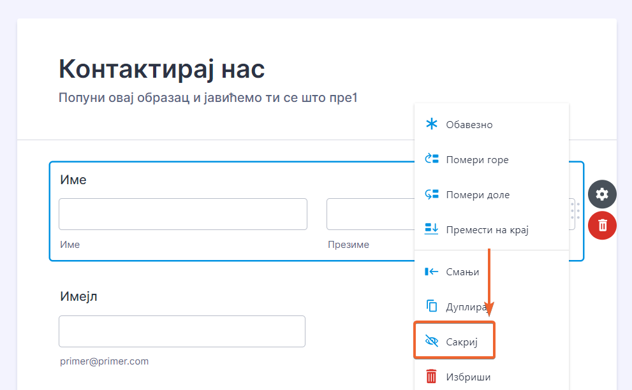Choose Помери доле menu entry
The width and height of the screenshot is (632, 390).
coord(478,194)
